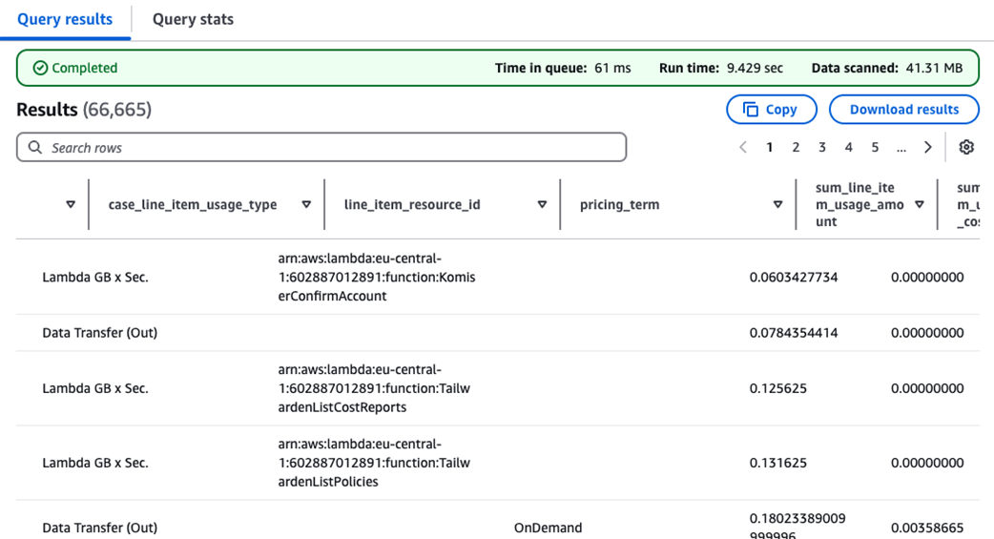Go to next results page arrow
The height and width of the screenshot is (539, 994).
pos(927,147)
